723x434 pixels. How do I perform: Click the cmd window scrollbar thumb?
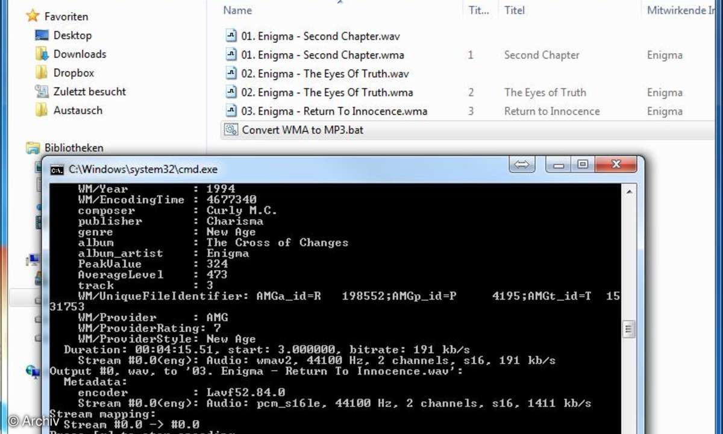(628, 329)
